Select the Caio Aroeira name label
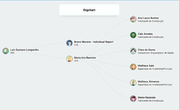 click(145, 34)
